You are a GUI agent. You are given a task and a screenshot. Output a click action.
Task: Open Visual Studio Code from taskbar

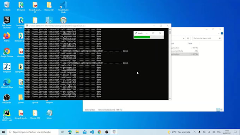92,132
